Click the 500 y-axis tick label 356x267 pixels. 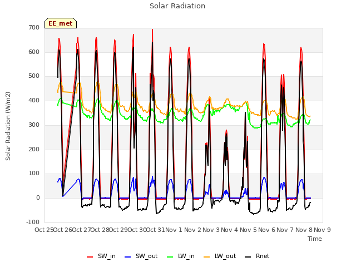click(34, 76)
